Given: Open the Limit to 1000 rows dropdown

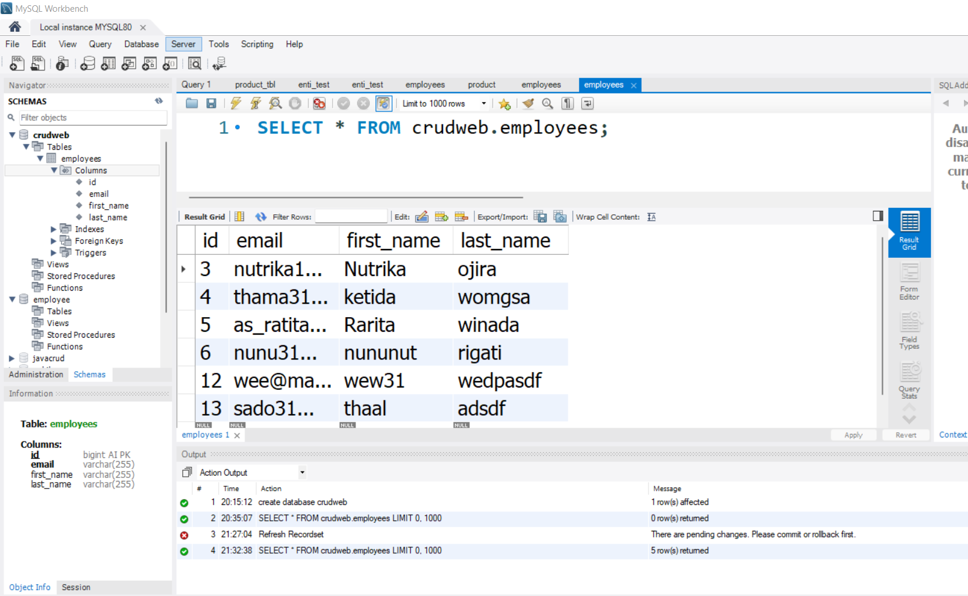Looking at the screenshot, I should [x=484, y=103].
